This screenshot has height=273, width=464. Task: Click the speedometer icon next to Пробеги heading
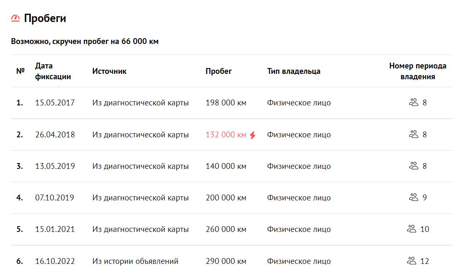(16, 17)
